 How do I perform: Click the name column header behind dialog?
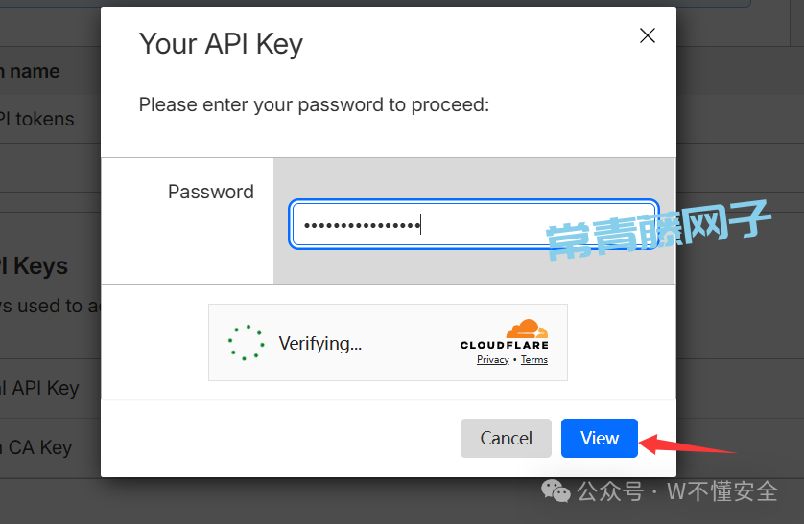pos(31,71)
